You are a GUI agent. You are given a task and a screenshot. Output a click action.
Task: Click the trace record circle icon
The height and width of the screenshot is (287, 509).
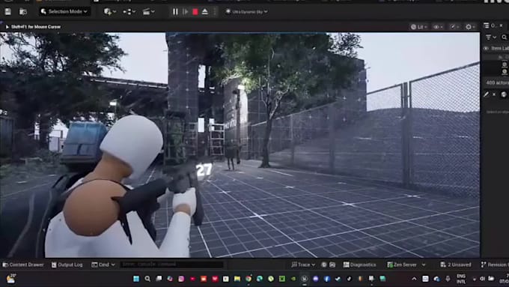323,265
